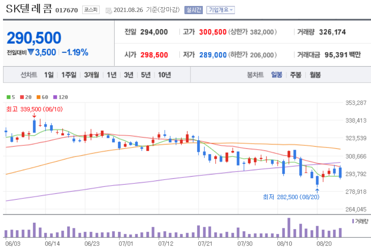Click the 하한가 206,000 text
This screenshot has width=371, height=248.
(252, 55)
